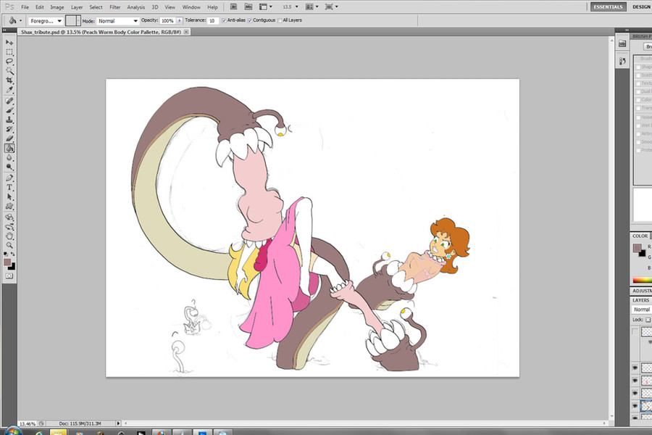Open the Paint Bucket tool preset picker

pos(15,20)
